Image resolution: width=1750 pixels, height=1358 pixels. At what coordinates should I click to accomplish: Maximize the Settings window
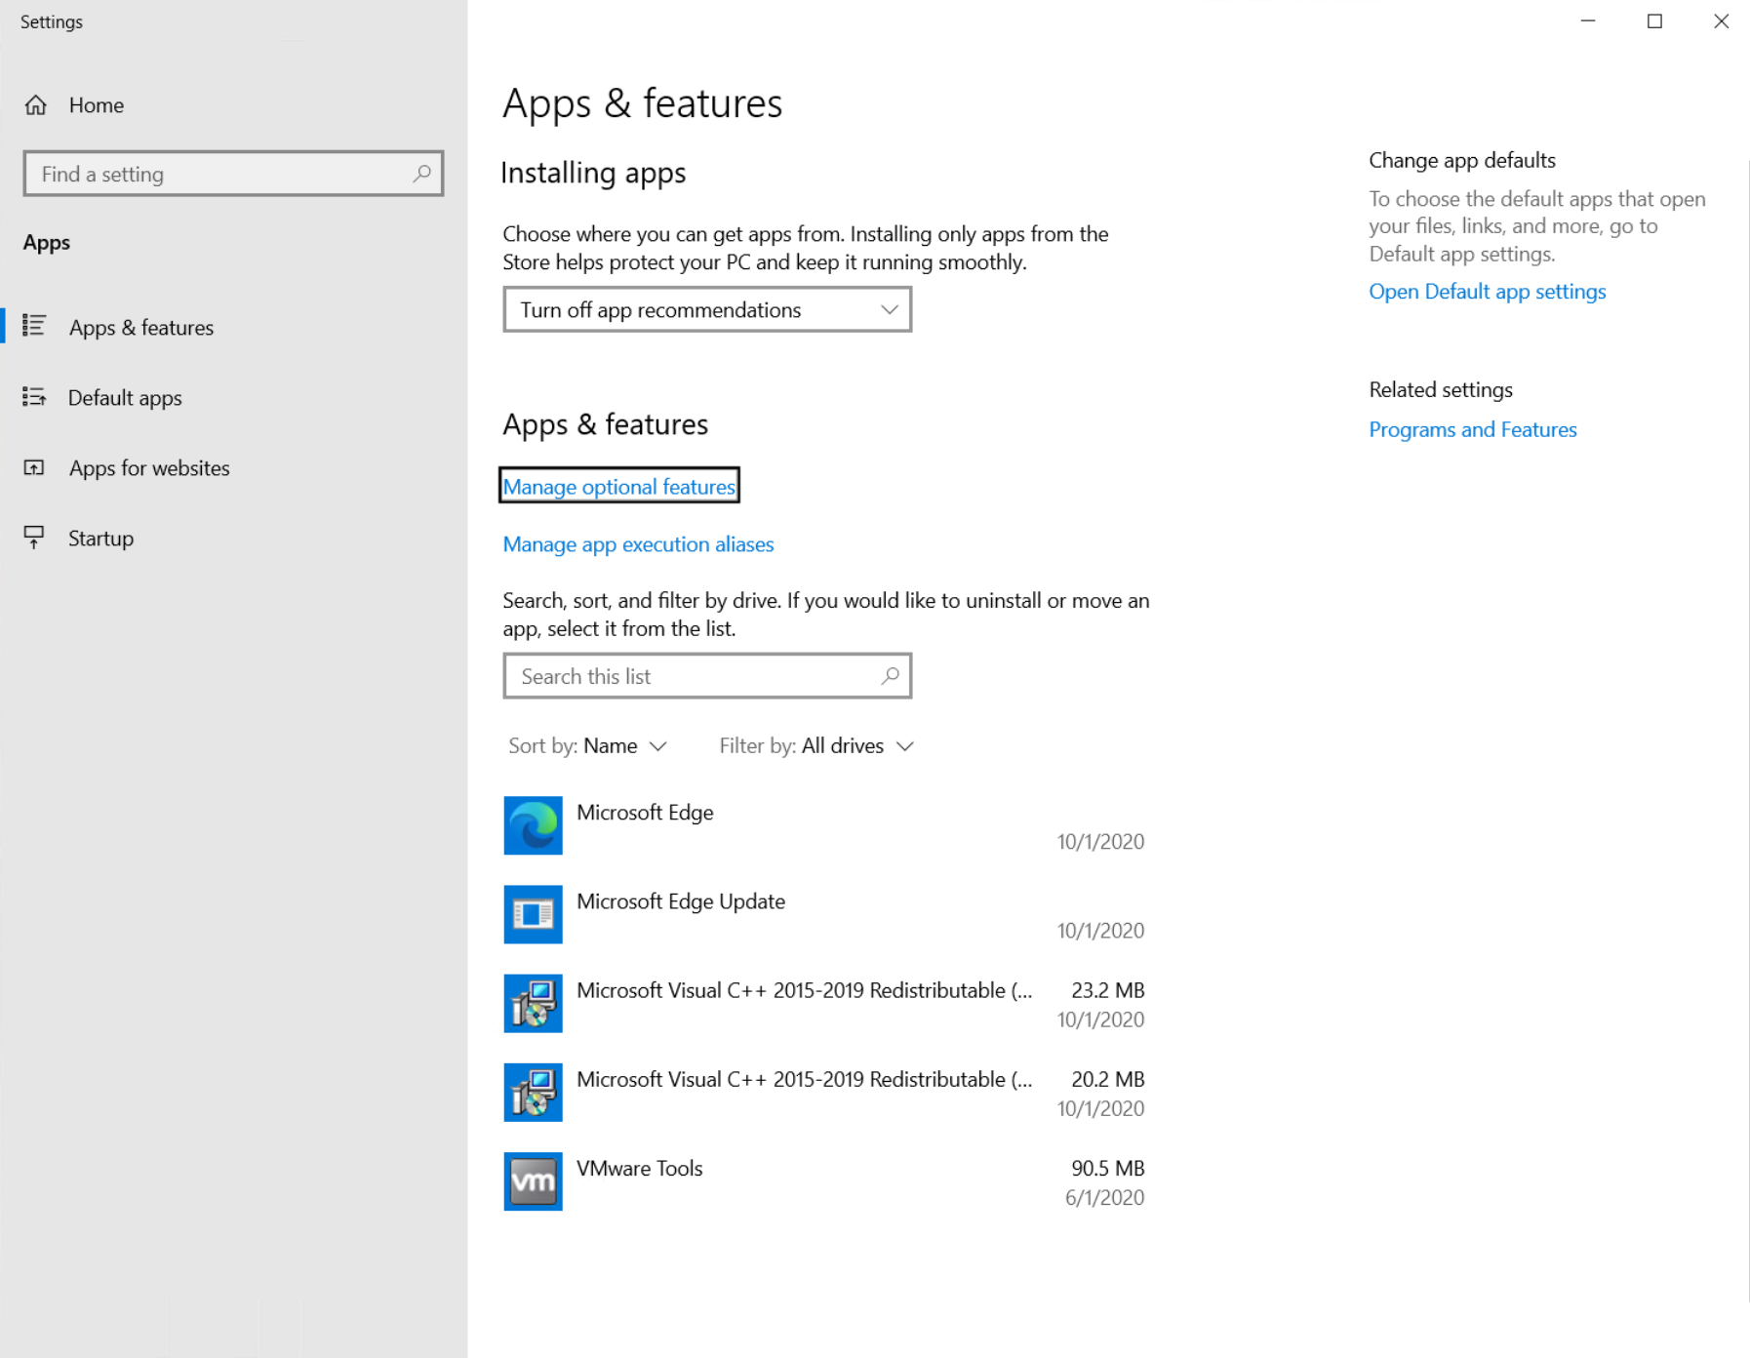pos(1654,21)
